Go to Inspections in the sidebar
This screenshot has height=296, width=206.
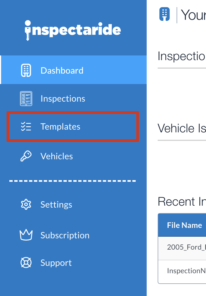(x=63, y=99)
